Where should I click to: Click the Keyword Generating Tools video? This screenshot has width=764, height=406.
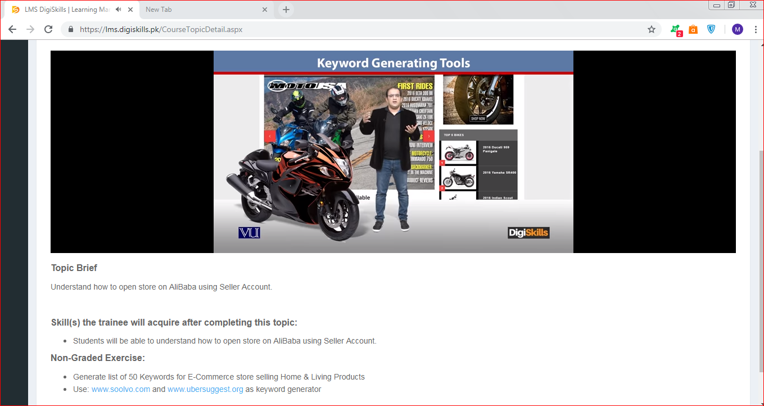(x=393, y=152)
